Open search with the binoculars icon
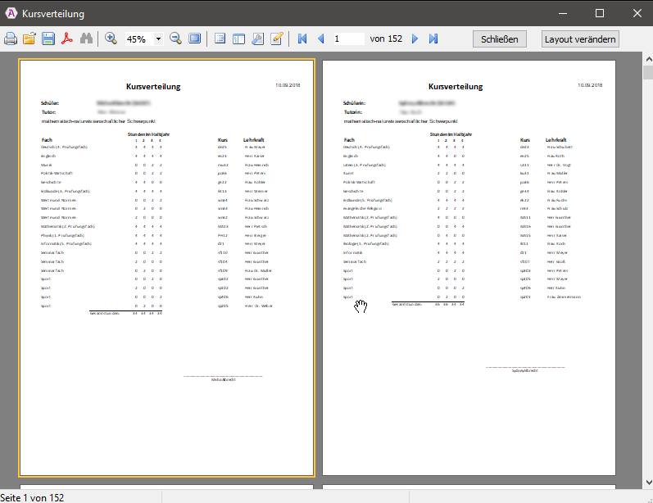The width and height of the screenshot is (653, 503). (x=86, y=39)
